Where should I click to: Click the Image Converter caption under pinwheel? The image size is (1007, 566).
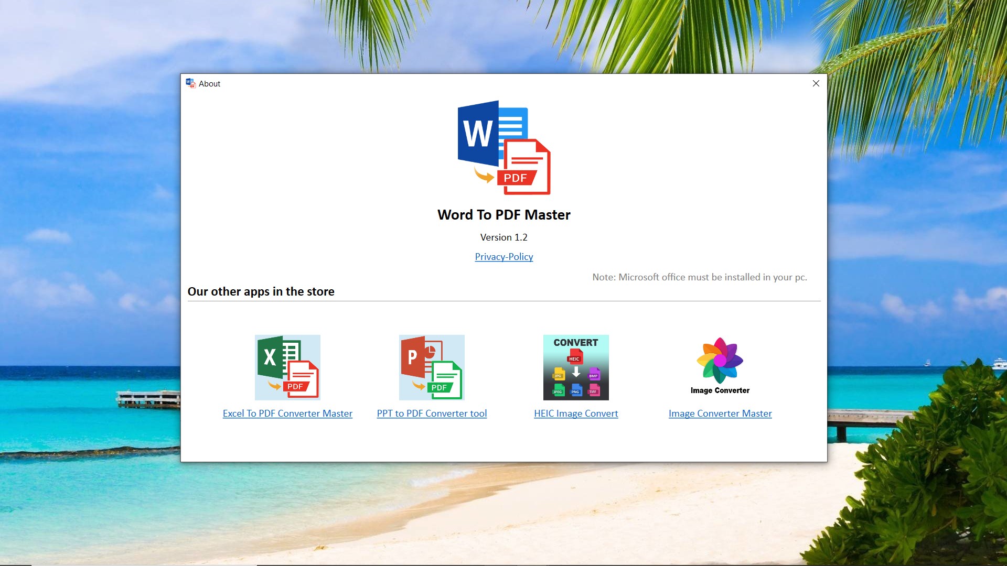click(720, 390)
